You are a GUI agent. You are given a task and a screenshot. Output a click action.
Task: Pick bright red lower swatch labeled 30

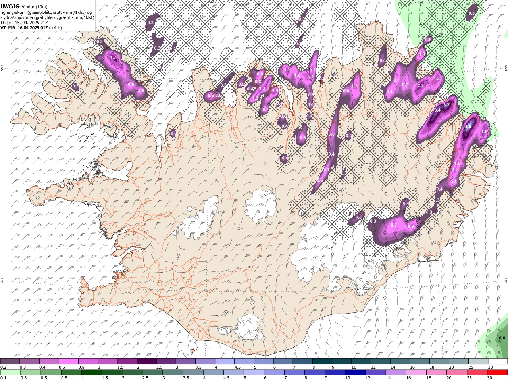pyautogui.click(x=497, y=372)
